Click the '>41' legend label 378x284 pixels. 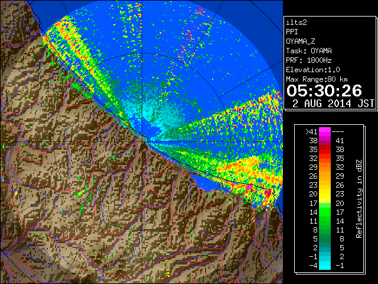[x=311, y=131]
